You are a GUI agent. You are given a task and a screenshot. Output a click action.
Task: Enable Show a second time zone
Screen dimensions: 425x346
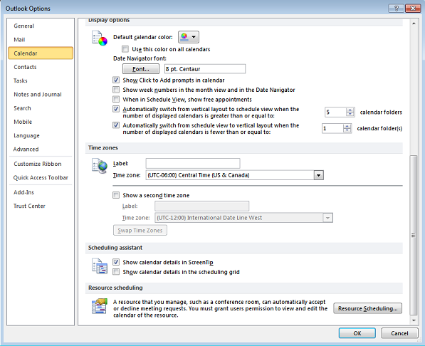[116, 195]
